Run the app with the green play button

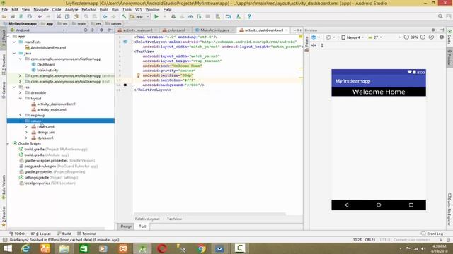156,16
